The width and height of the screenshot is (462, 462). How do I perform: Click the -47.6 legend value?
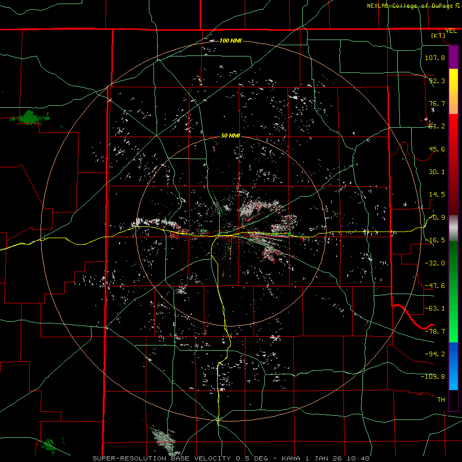pyautogui.click(x=435, y=286)
